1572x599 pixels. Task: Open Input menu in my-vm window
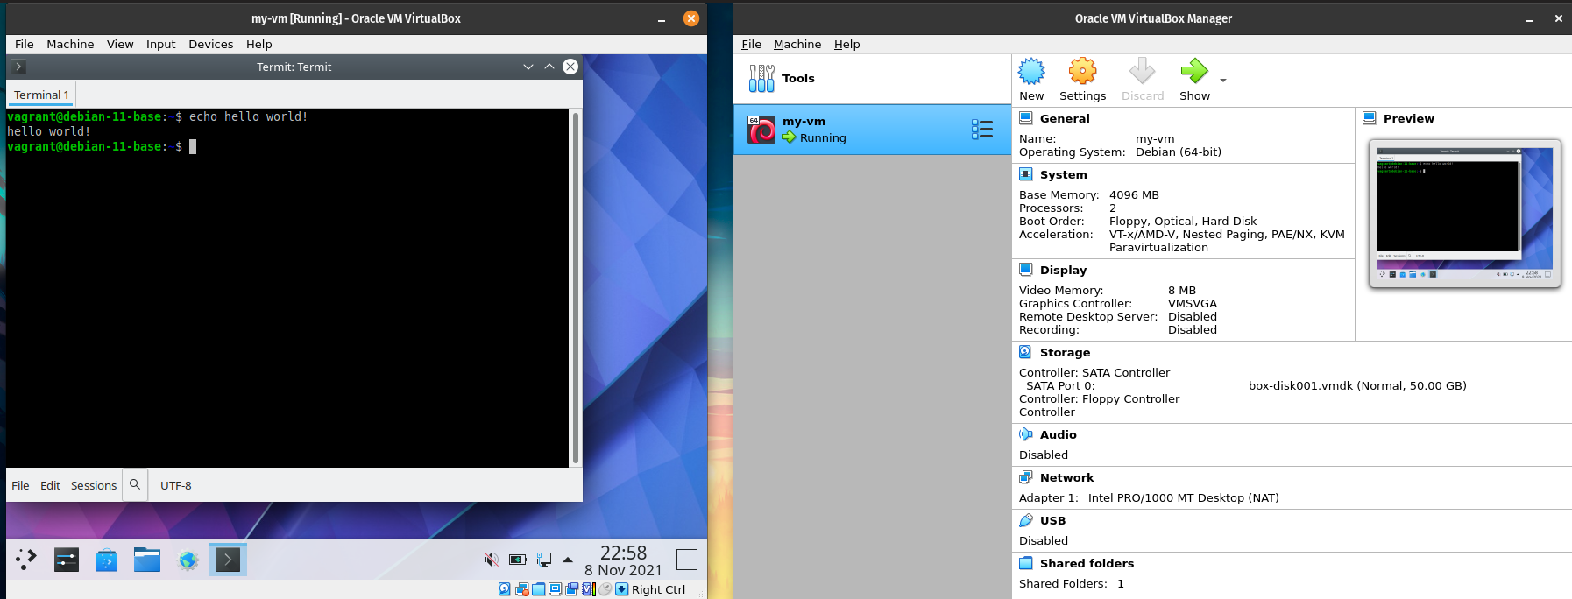[x=160, y=44]
